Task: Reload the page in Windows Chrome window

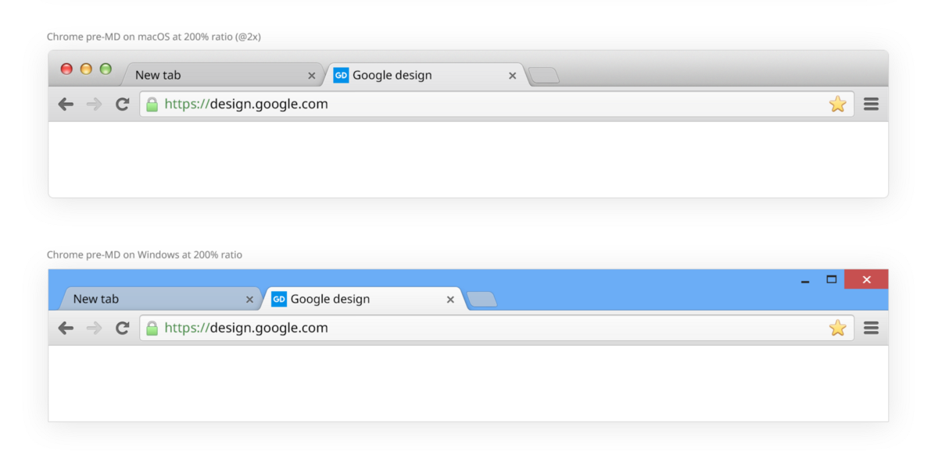Action: click(x=122, y=329)
